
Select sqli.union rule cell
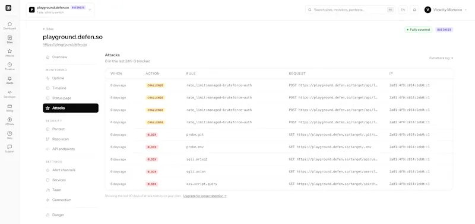pos(196,171)
